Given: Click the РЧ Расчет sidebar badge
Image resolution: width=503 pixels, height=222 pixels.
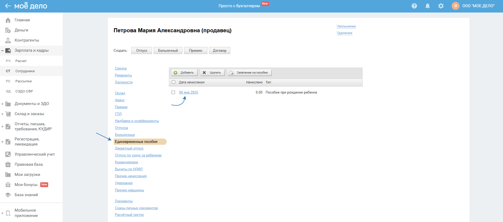Looking at the screenshot, I should point(8,61).
